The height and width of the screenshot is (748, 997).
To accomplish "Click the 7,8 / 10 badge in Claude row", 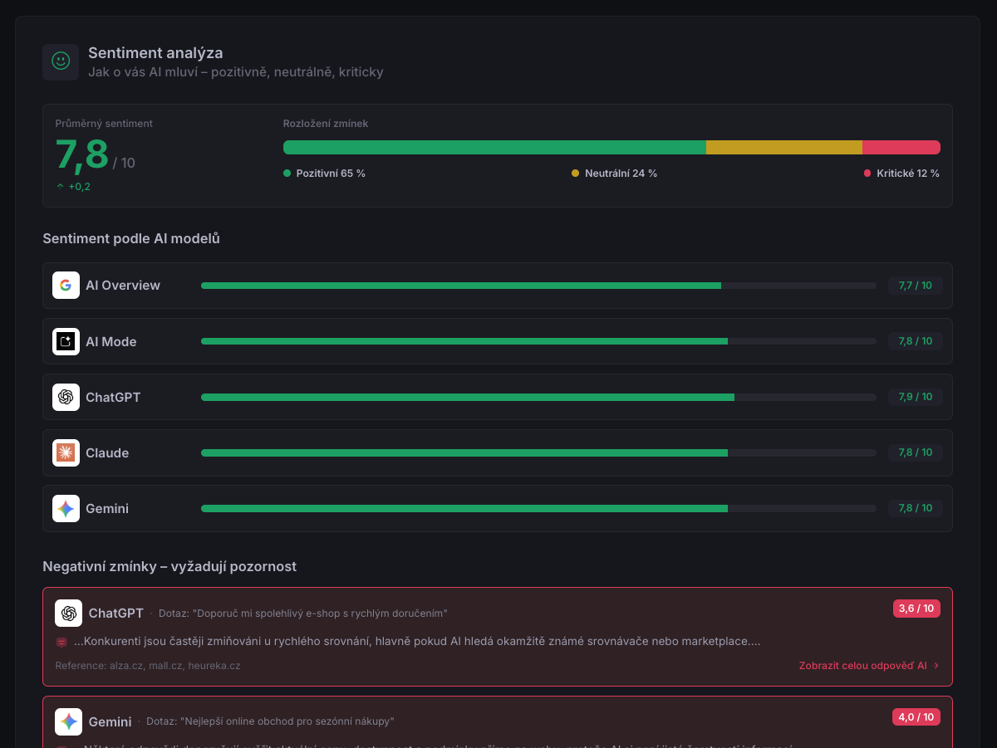I will [x=916, y=452].
